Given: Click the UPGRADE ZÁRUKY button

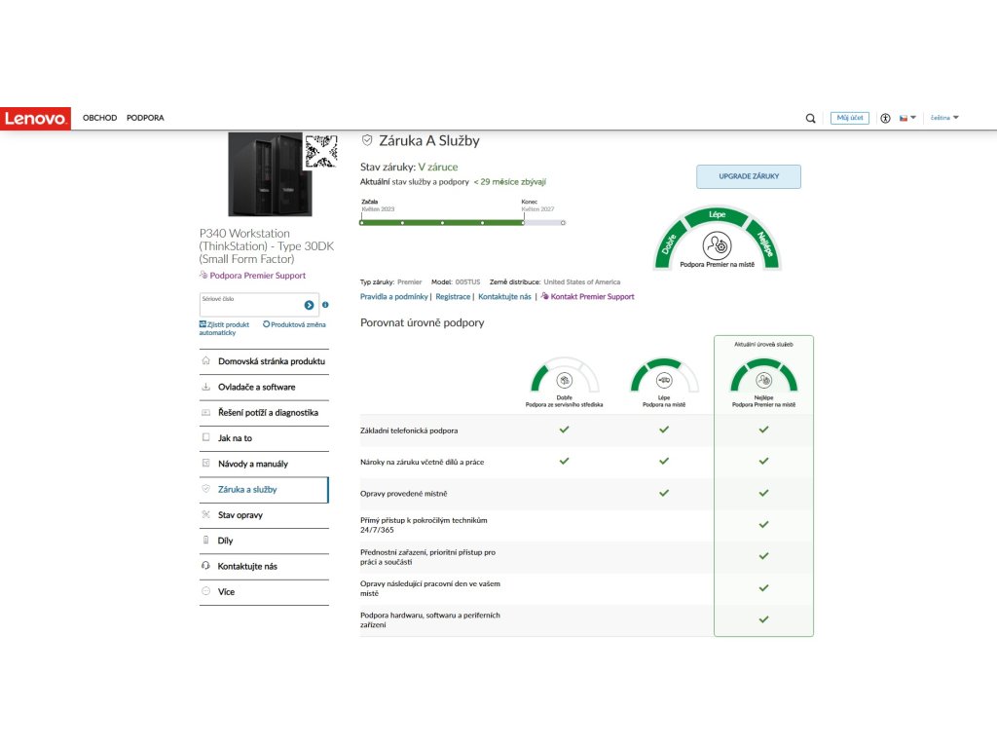Looking at the screenshot, I should [x=748, y=176].
